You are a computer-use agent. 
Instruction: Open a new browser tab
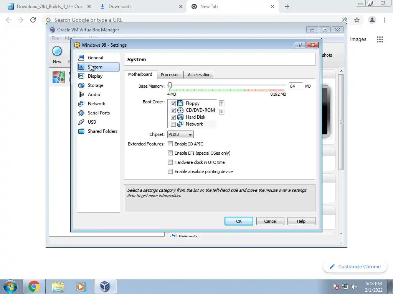(x=287, y=7)
